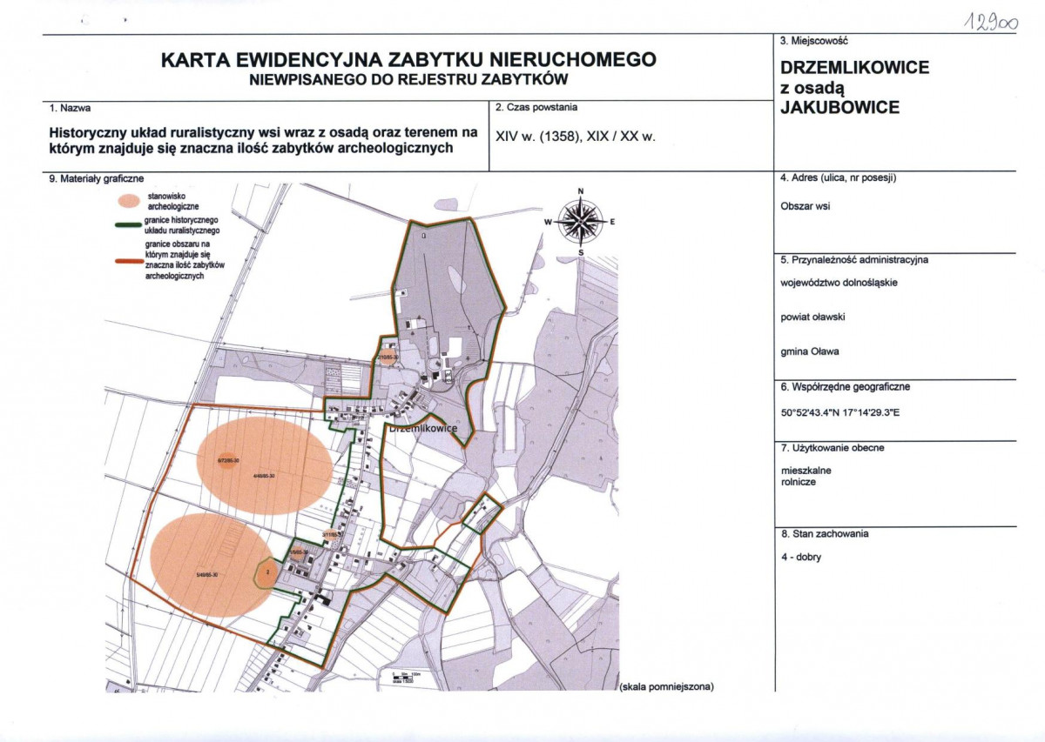
Task: Click the orange-red boundary line legend symbol
Action: coord(130,259)
